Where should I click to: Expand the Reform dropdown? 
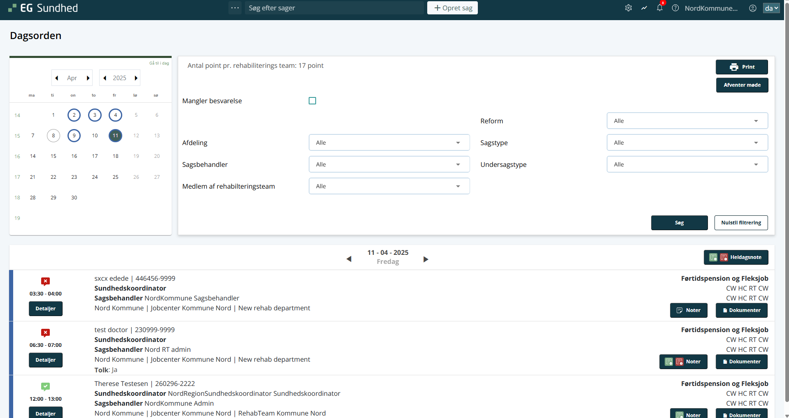point(687,121)
